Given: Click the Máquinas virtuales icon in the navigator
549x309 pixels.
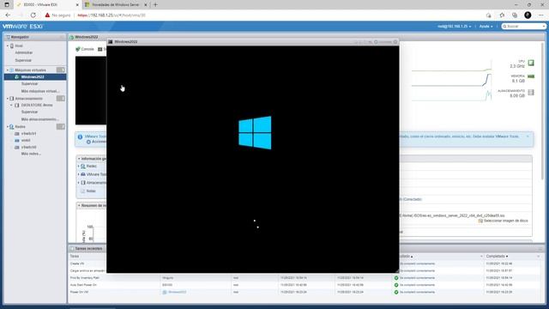Looking at the screenshot, I should point(11,70).
